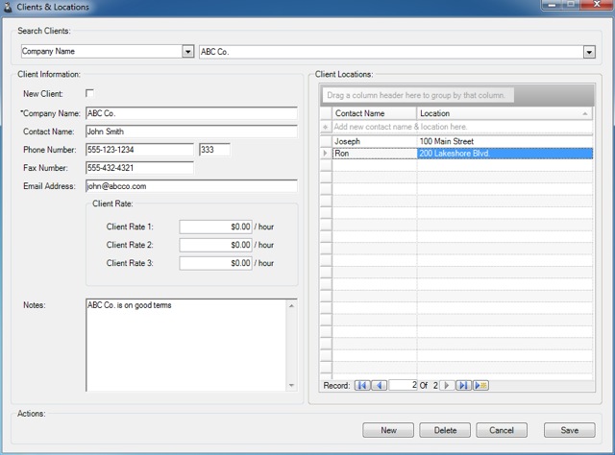Click the new-row asterisk in locations grid
This screenshot has height=455, width=615.
click(326, 127)
